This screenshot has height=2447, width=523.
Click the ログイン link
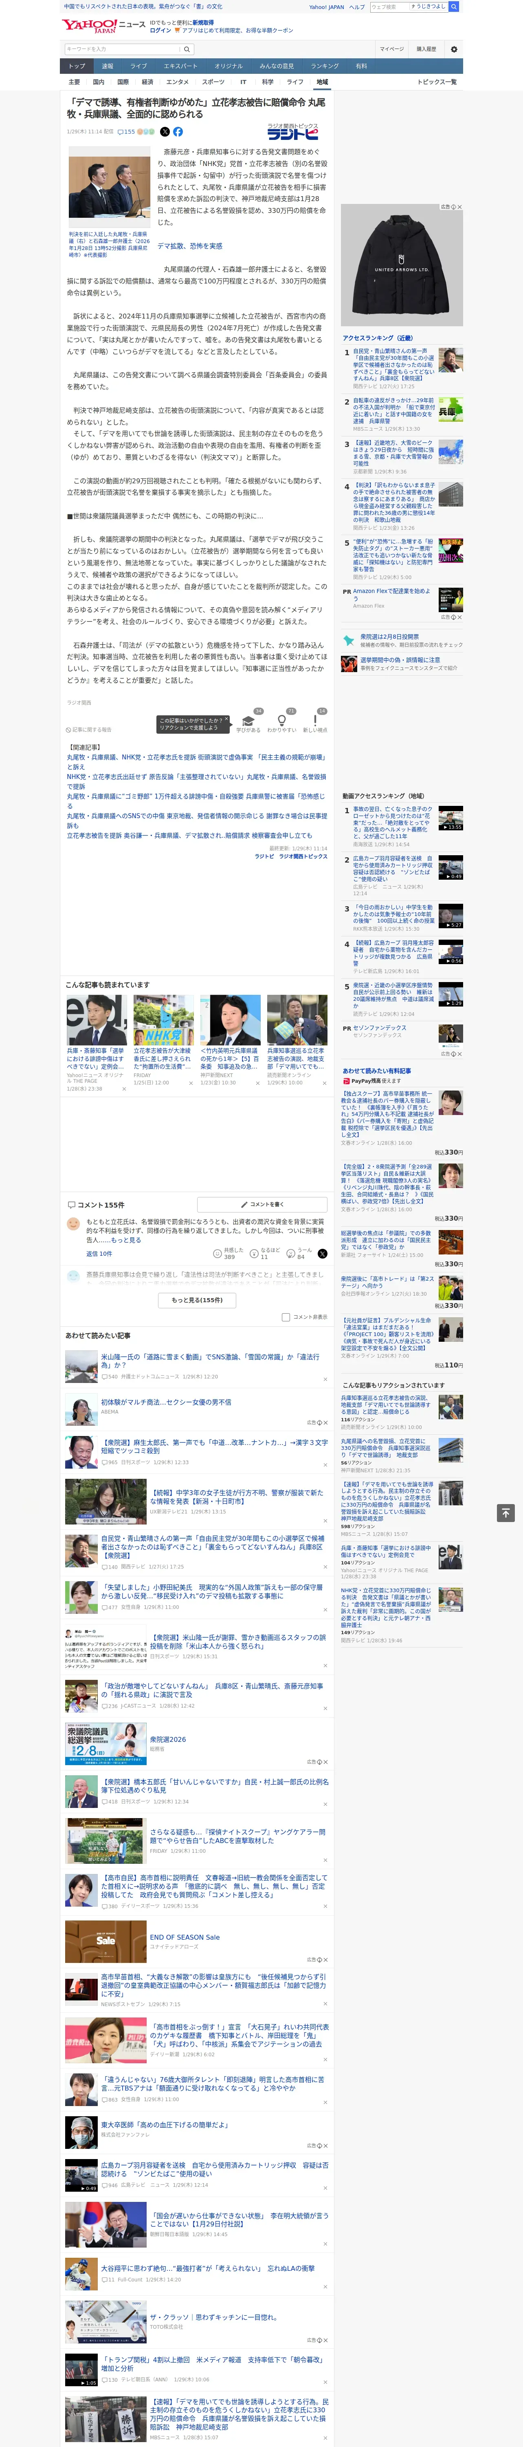(160, 31)
